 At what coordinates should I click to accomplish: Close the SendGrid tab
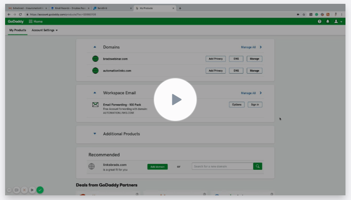point(131,8)
